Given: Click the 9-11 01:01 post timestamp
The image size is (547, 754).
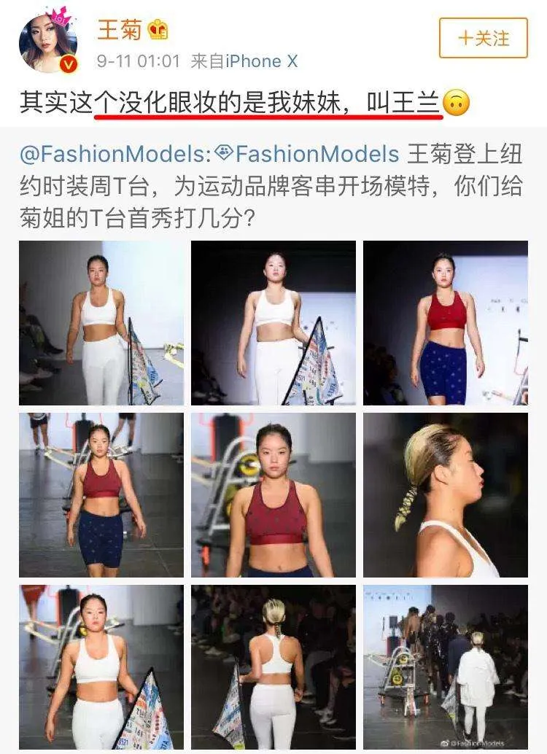Looking at the screenshot, I should click(x=138, y=61).
